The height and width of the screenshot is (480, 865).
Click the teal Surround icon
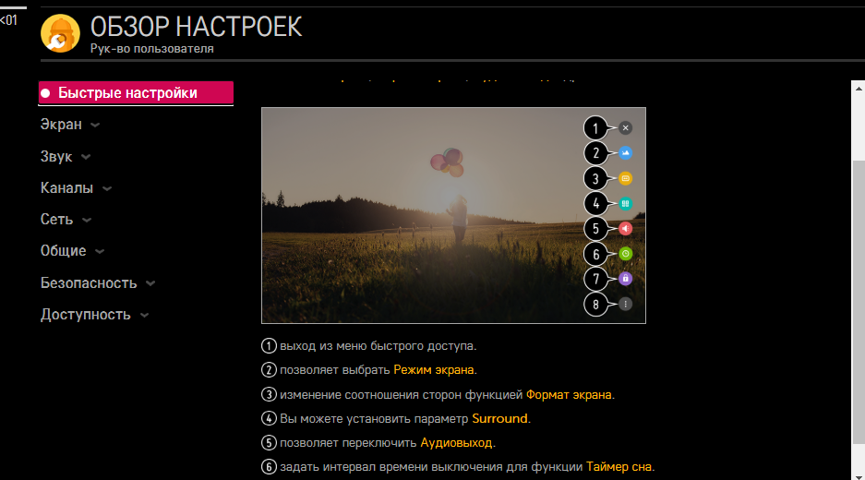[x=626, y=203]
